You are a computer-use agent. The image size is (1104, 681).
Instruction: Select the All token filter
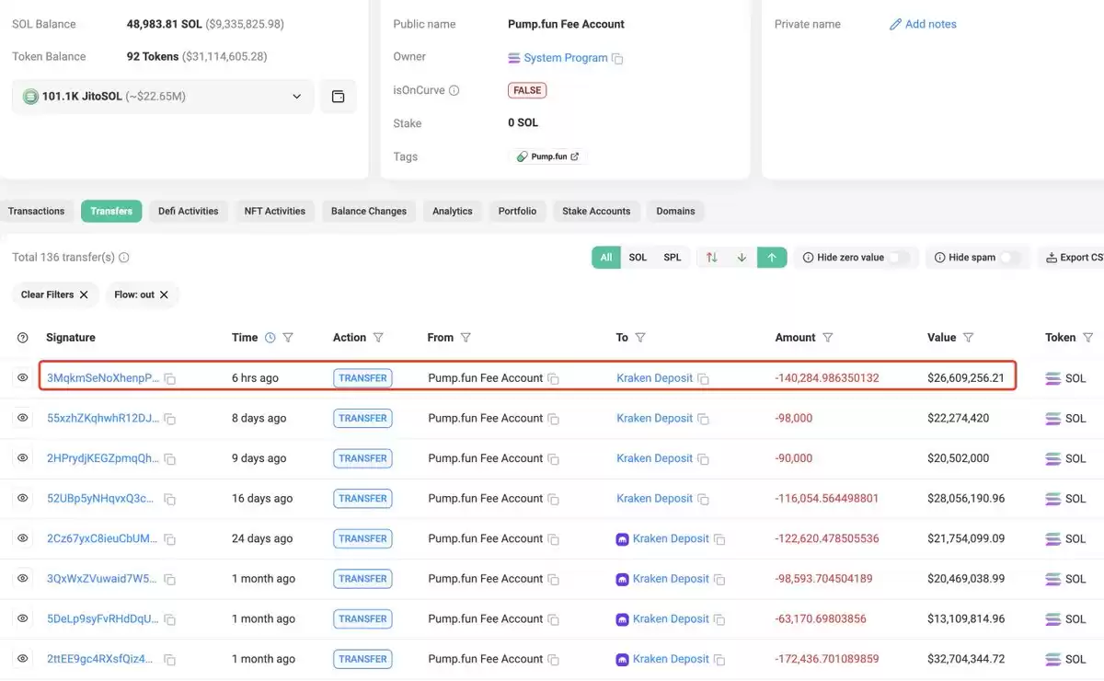click(x=605, y=258)
